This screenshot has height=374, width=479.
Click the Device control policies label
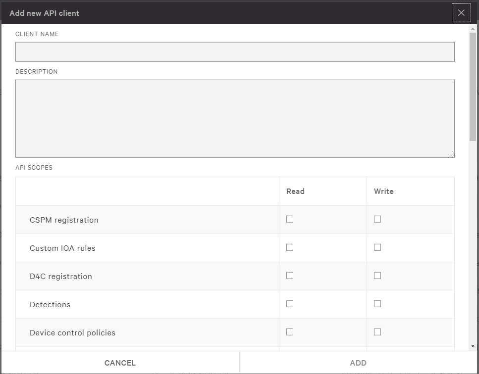click(72, 333)
